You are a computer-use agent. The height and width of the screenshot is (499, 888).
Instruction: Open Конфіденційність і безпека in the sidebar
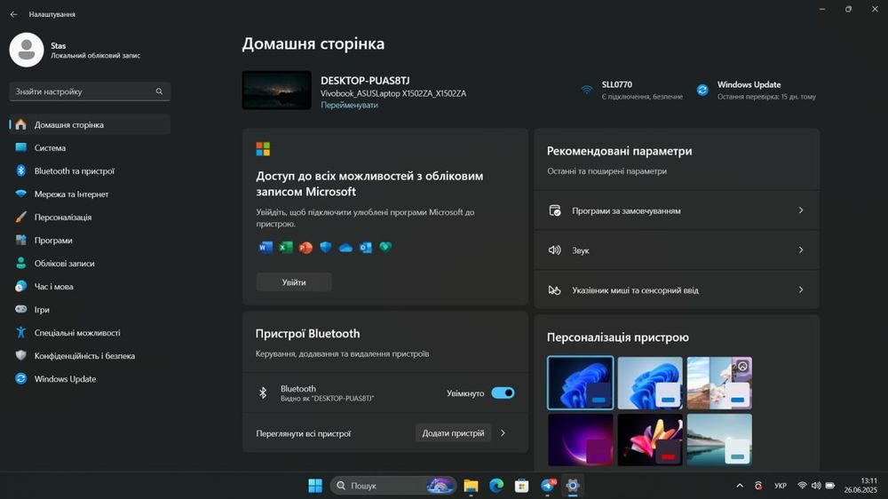pyautogui.click(x=90, y=356)
